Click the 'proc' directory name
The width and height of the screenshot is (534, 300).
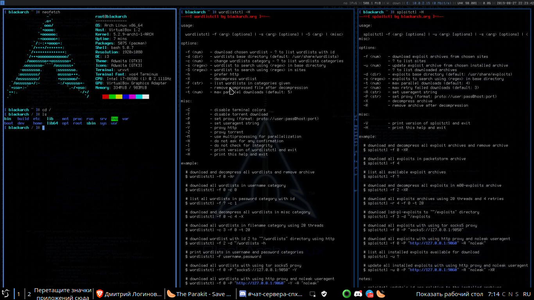(x=77, y=119)
